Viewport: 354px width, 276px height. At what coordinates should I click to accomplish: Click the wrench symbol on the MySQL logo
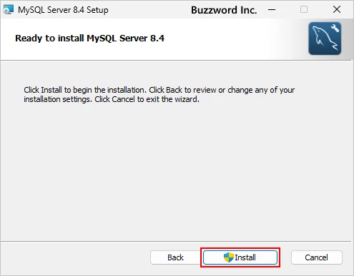335,28
